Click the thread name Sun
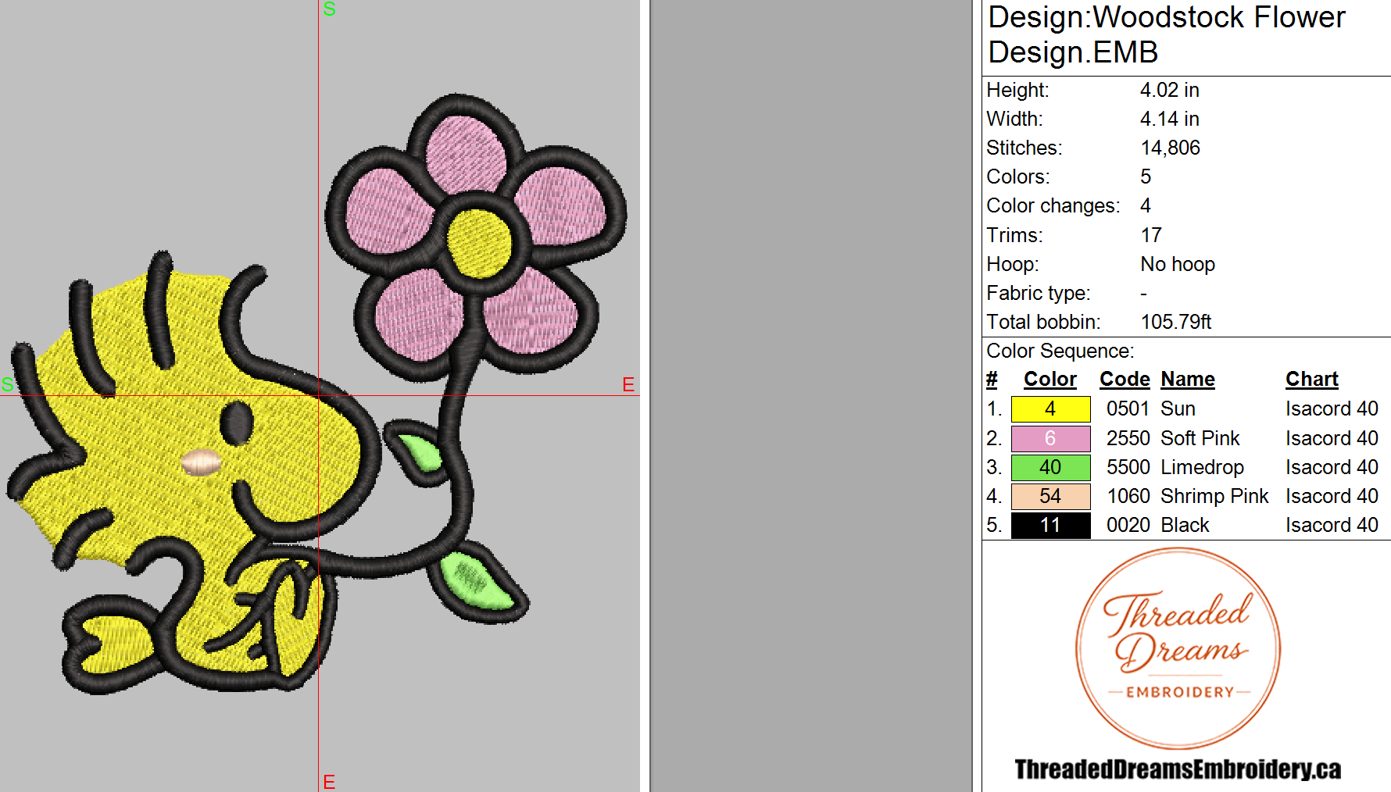Image resolution: width=1391 pixels, height=792 pixels. 1178,408
